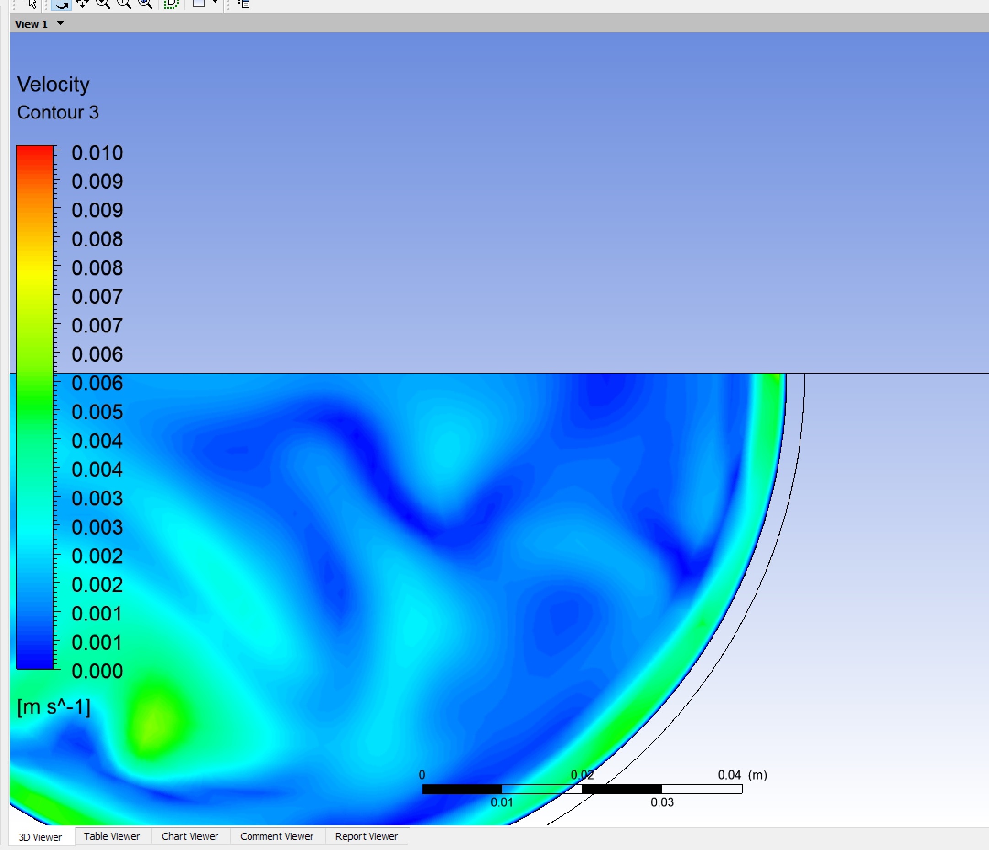Switch to the Table Viewer tab

(x=111, y=836)
